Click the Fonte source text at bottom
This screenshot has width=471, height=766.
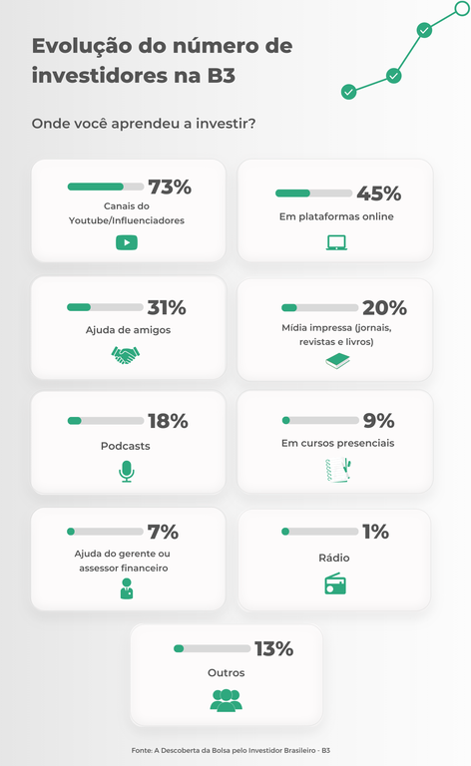tap(231, 750)
